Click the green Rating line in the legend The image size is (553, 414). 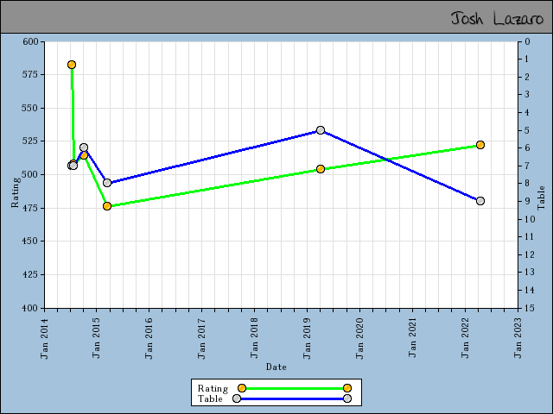[x=294, y=388]
